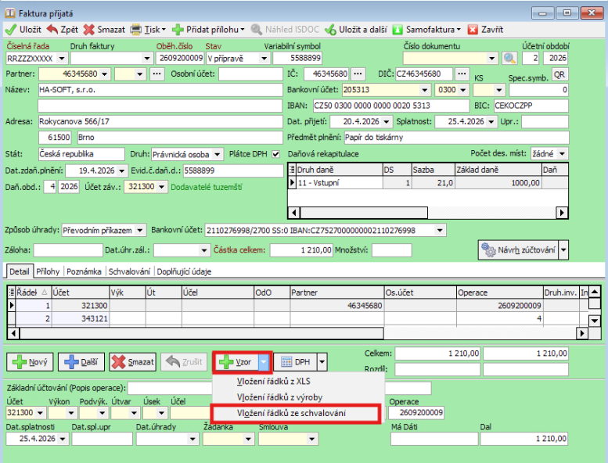Click the Smazat delete icon in toolbar
This screenshot has width=608, height=463.
click(90, 29)
